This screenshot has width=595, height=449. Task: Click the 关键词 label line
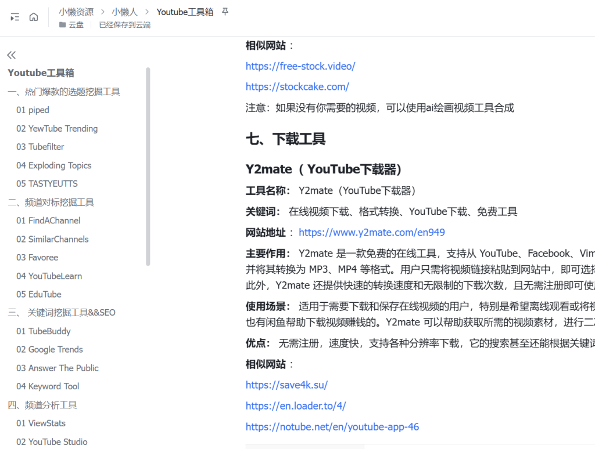click(381, 211)
